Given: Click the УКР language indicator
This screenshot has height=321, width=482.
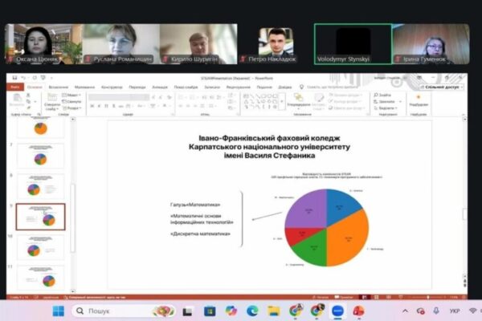Looking at the screenshot, I should click(455, 311).
